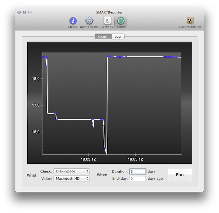The image size is (219, 213).
Task: Select the History clock icon
Action: [121, 21]
